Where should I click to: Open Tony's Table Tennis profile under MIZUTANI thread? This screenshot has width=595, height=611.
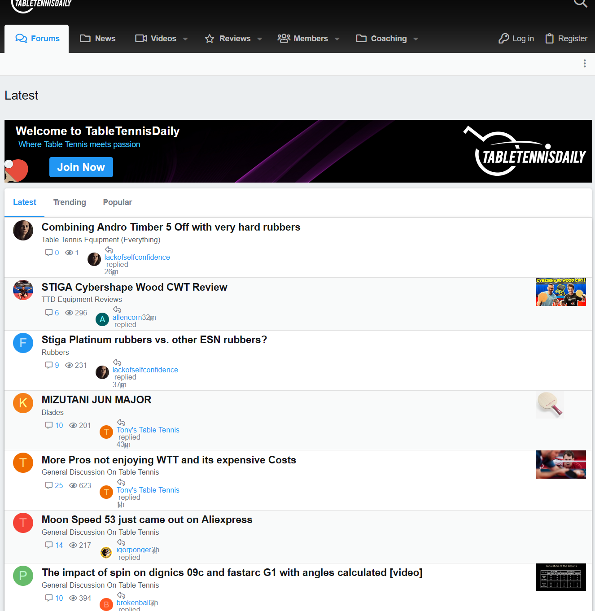[x=148, y=430]
